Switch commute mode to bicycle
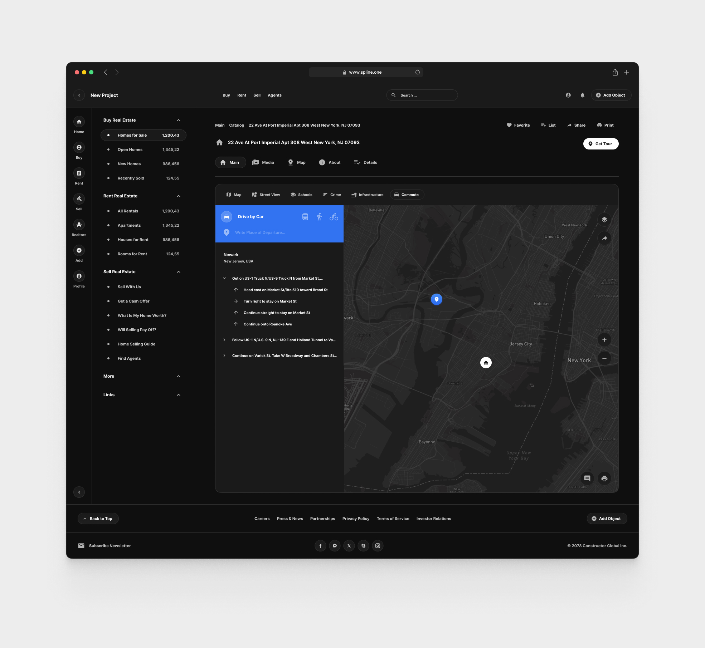This screenshot has height=648, width=705. click(x=334, y=217)
